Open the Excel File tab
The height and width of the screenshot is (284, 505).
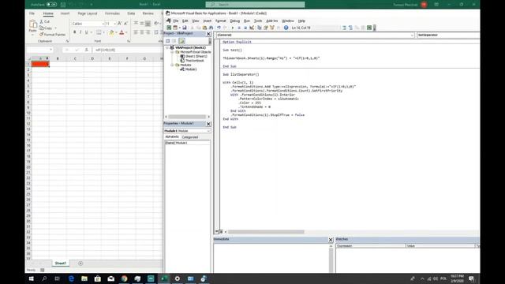[x=32, y=13]
